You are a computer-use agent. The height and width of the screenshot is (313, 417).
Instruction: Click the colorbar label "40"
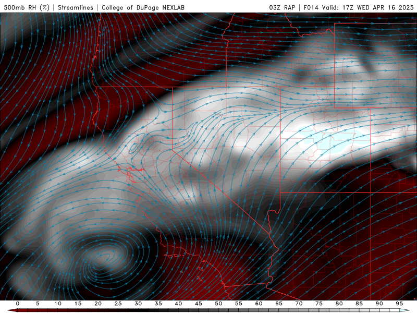[178, 304]
